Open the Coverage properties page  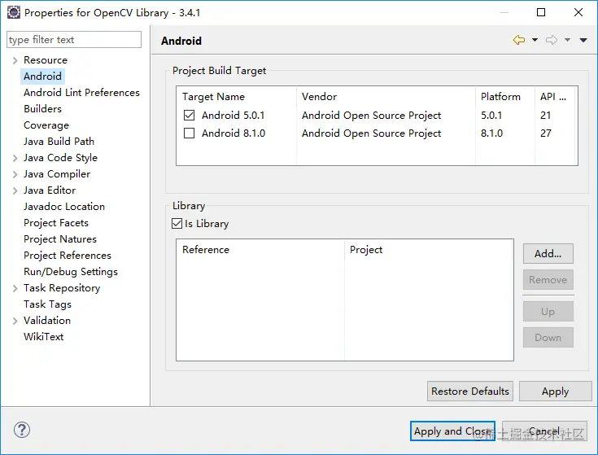[x=46, y=125]
